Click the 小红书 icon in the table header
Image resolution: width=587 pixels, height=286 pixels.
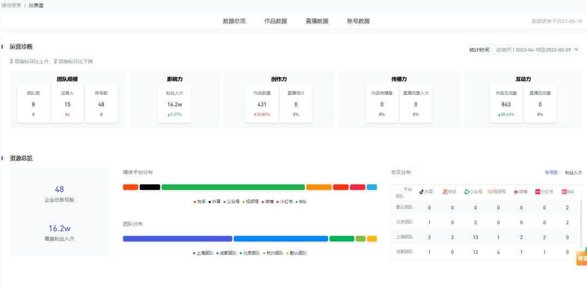[x=538, y=192]
